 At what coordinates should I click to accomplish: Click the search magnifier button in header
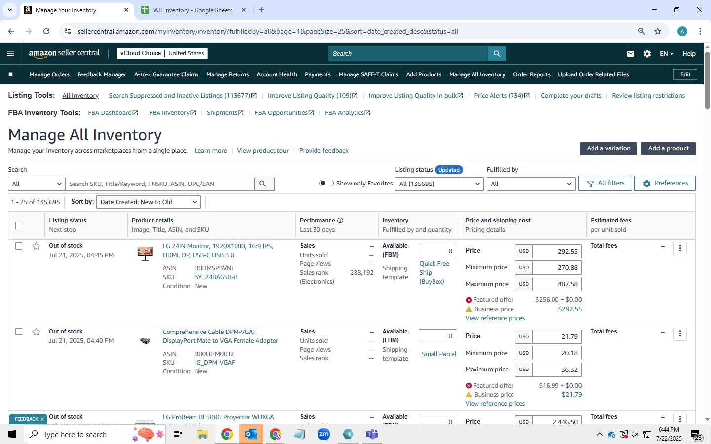[x=497, y=54]
